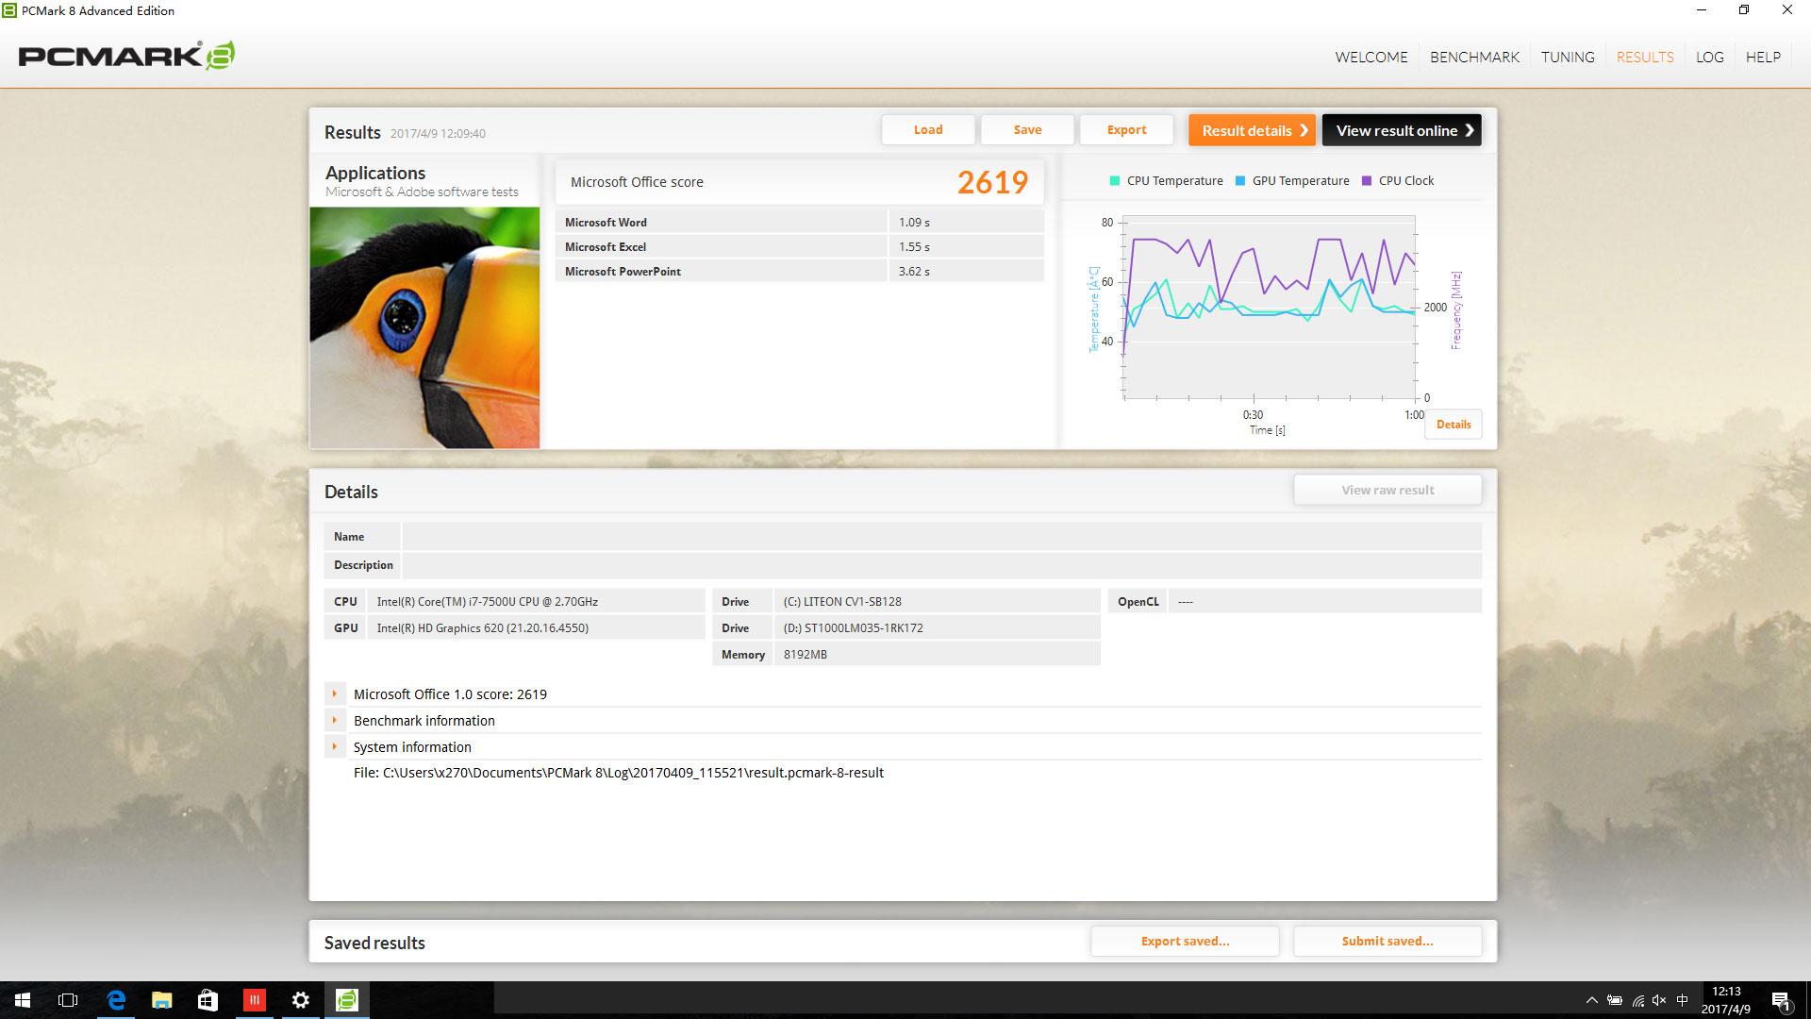Click the PCMark 8 logo
The image size is (1811, 1019).
point(126,56)
